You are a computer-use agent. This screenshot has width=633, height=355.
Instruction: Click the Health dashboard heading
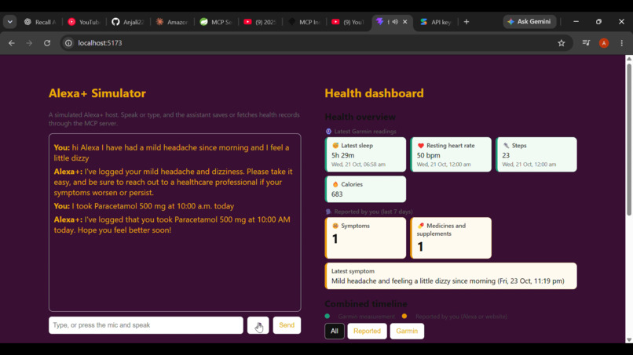pos(375,93)
